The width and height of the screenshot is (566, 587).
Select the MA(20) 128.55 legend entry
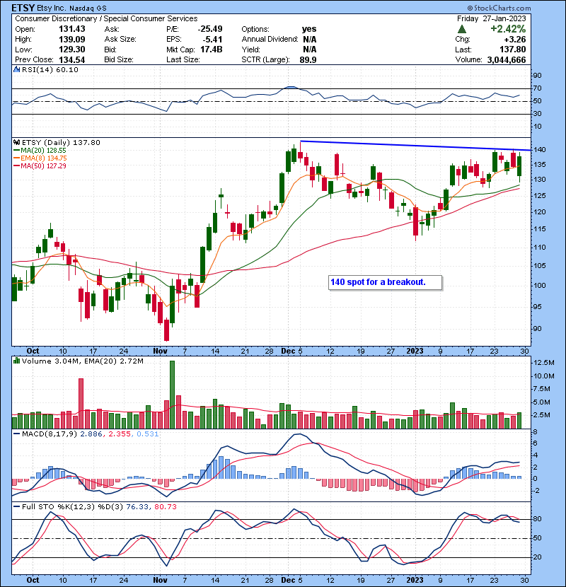[40, 150]
